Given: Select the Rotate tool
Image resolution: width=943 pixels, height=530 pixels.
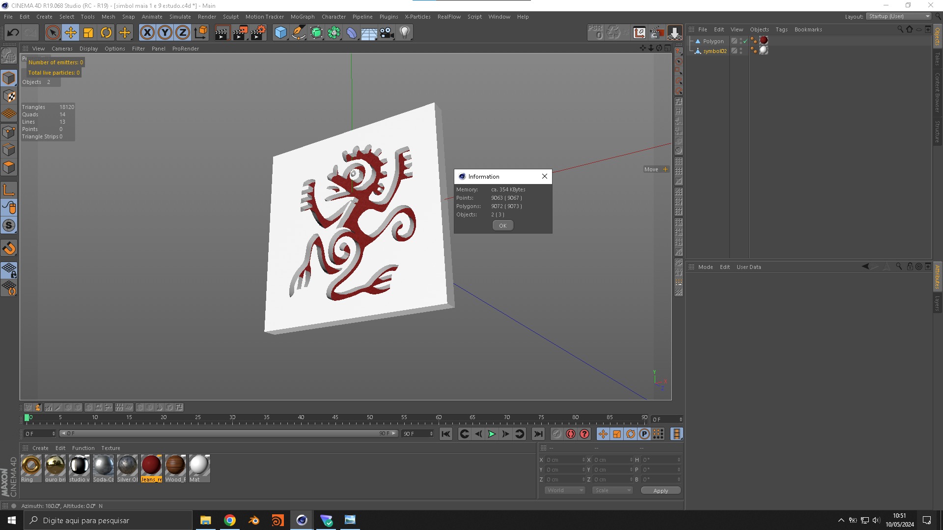Looking at the screenshot, I should click(106, 33).
